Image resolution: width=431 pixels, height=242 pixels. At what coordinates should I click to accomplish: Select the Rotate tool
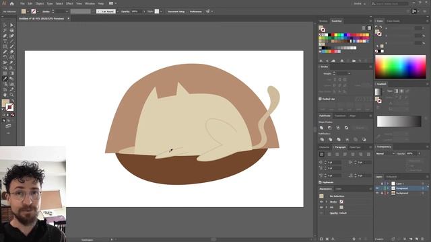(x=5, y=57)
